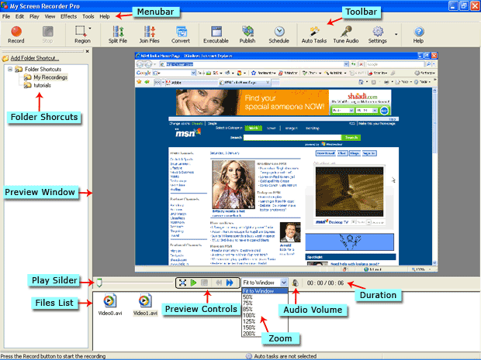
Task: Open Auto Tasks from the toolbar
Action: pos(313,33)
